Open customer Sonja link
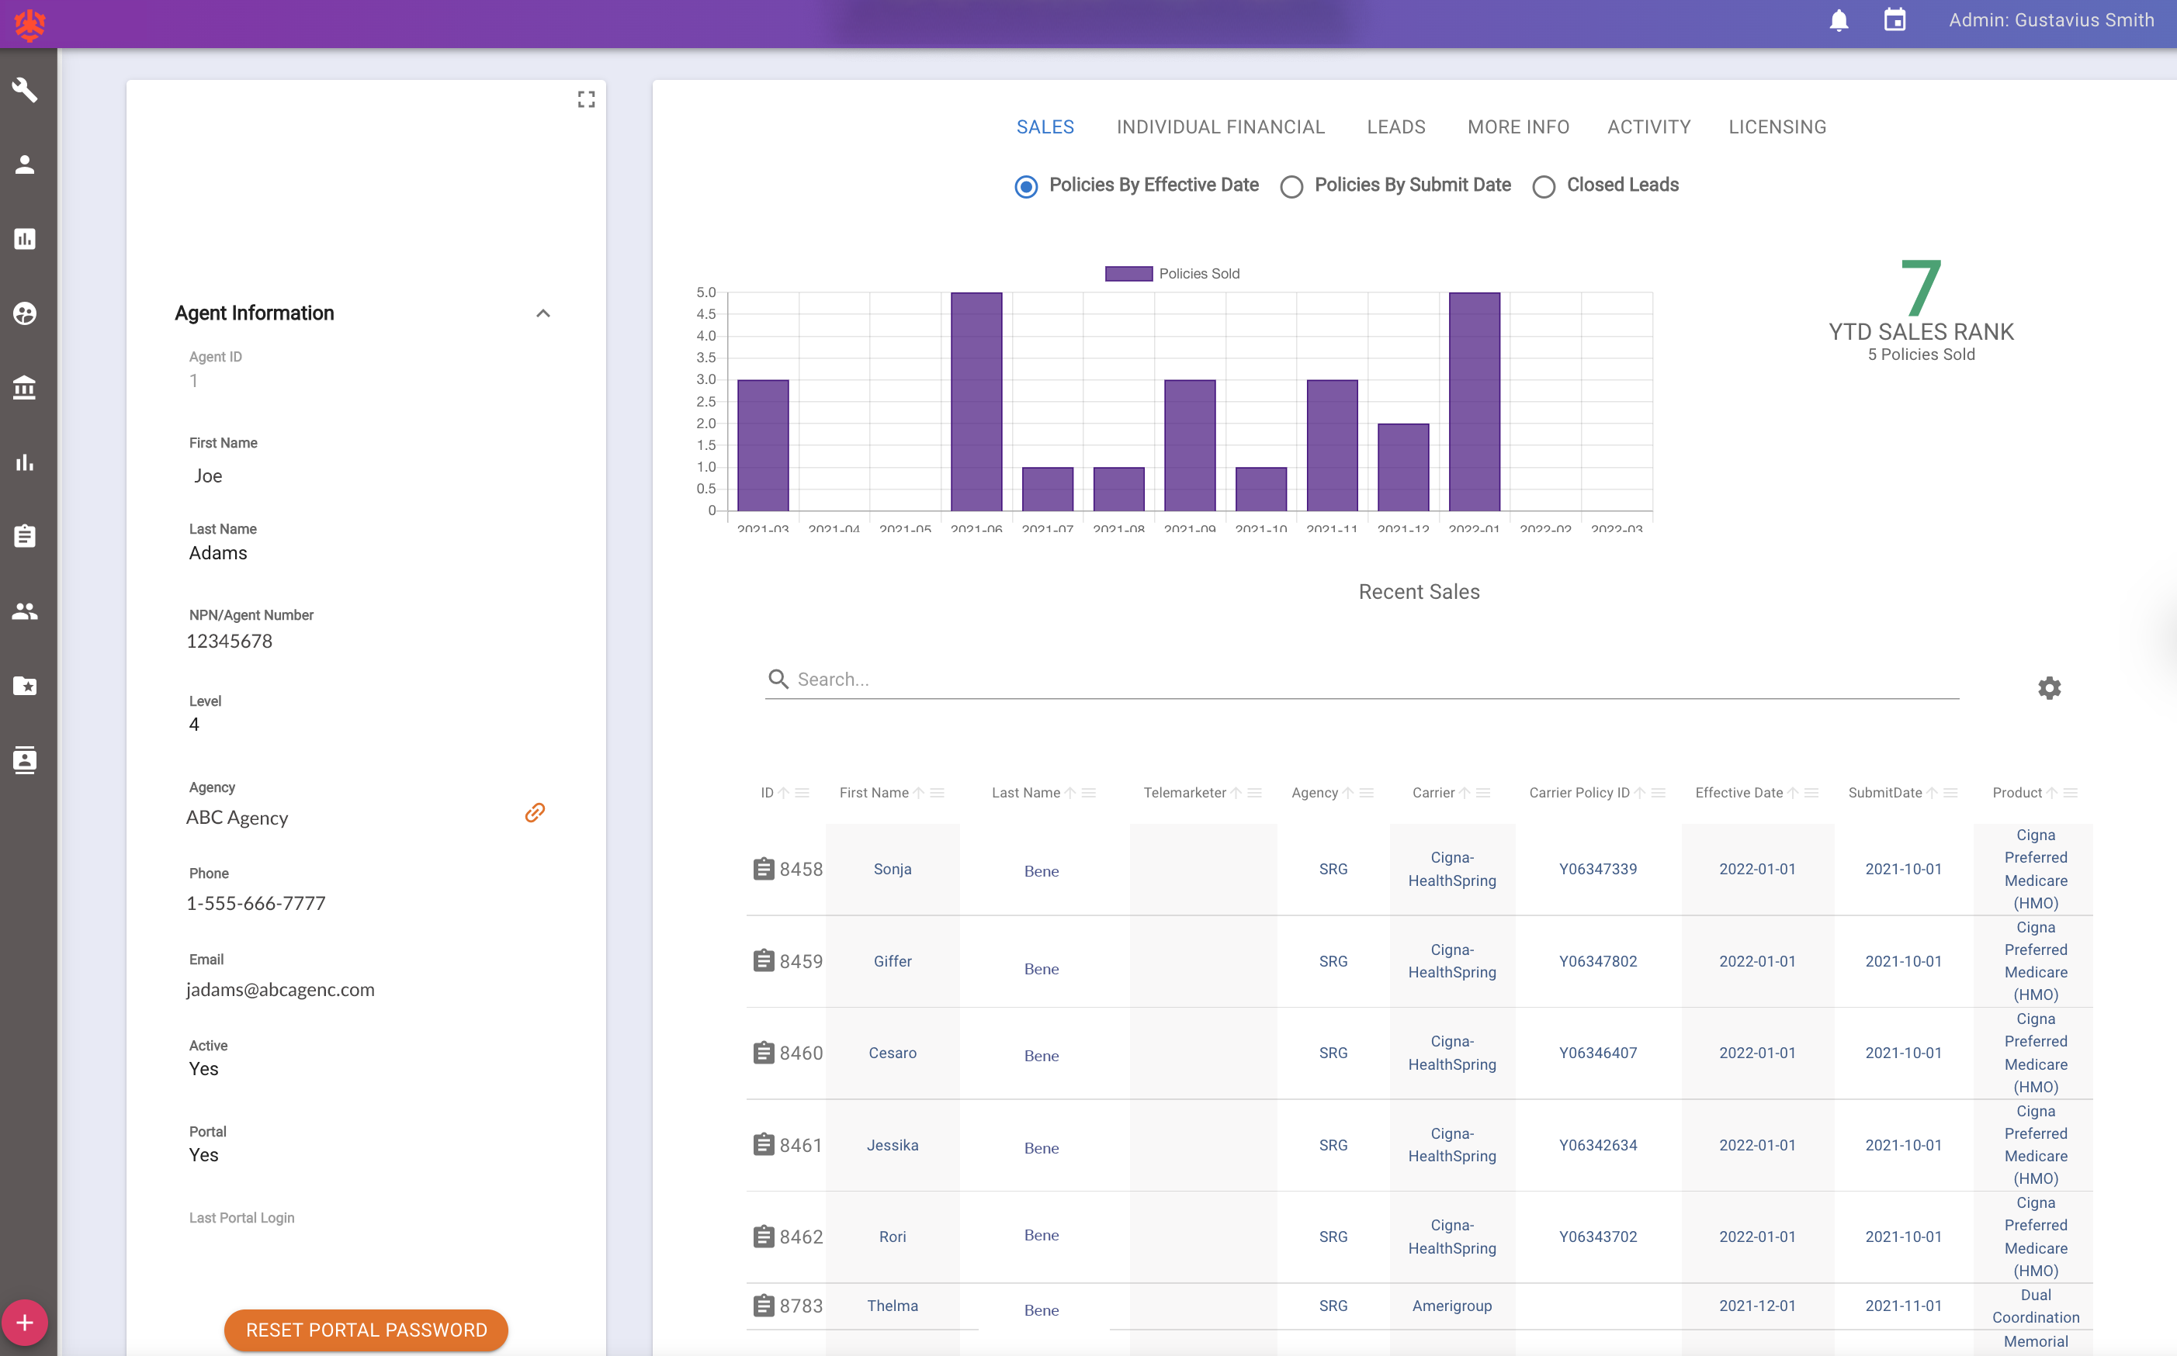This screenshot has width=2177, height=1356. (893, 869)
